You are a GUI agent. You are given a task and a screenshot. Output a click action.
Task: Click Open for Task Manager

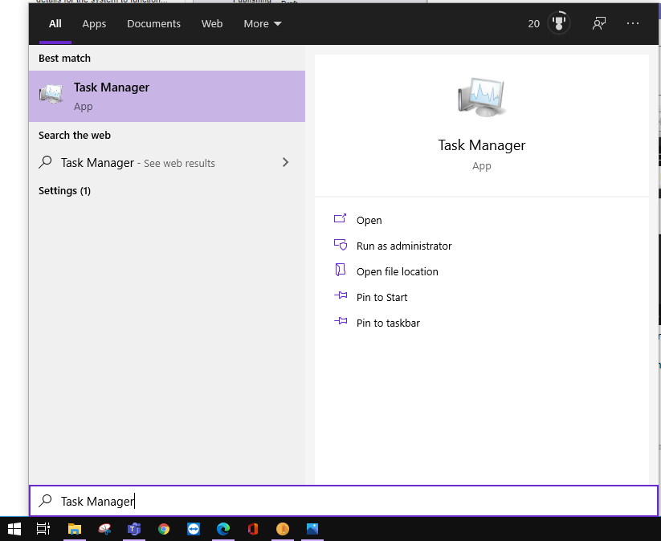369,221
